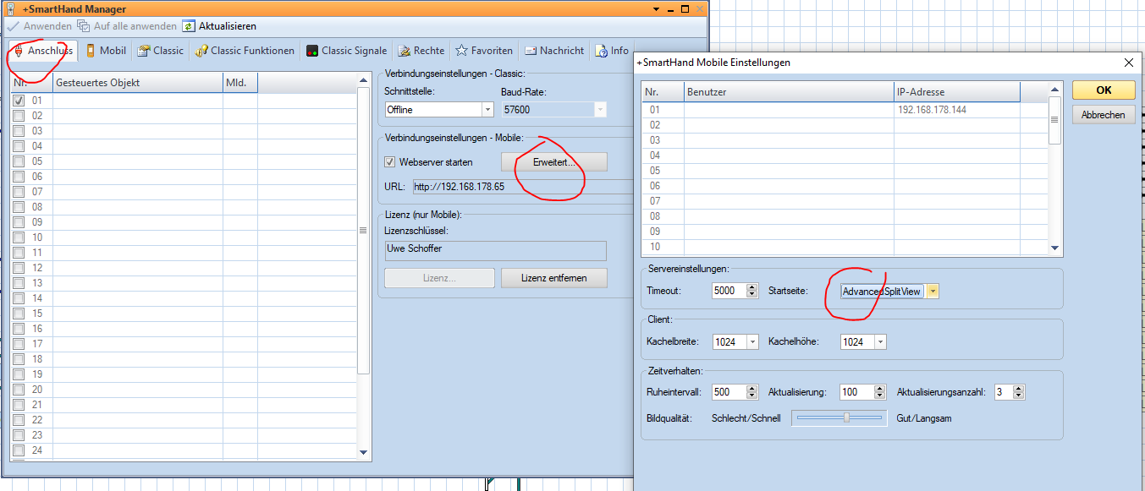Uncheck the Webserver starten checkbox
The height and width of the screenshot is (491, 1145).
(390, 162)
